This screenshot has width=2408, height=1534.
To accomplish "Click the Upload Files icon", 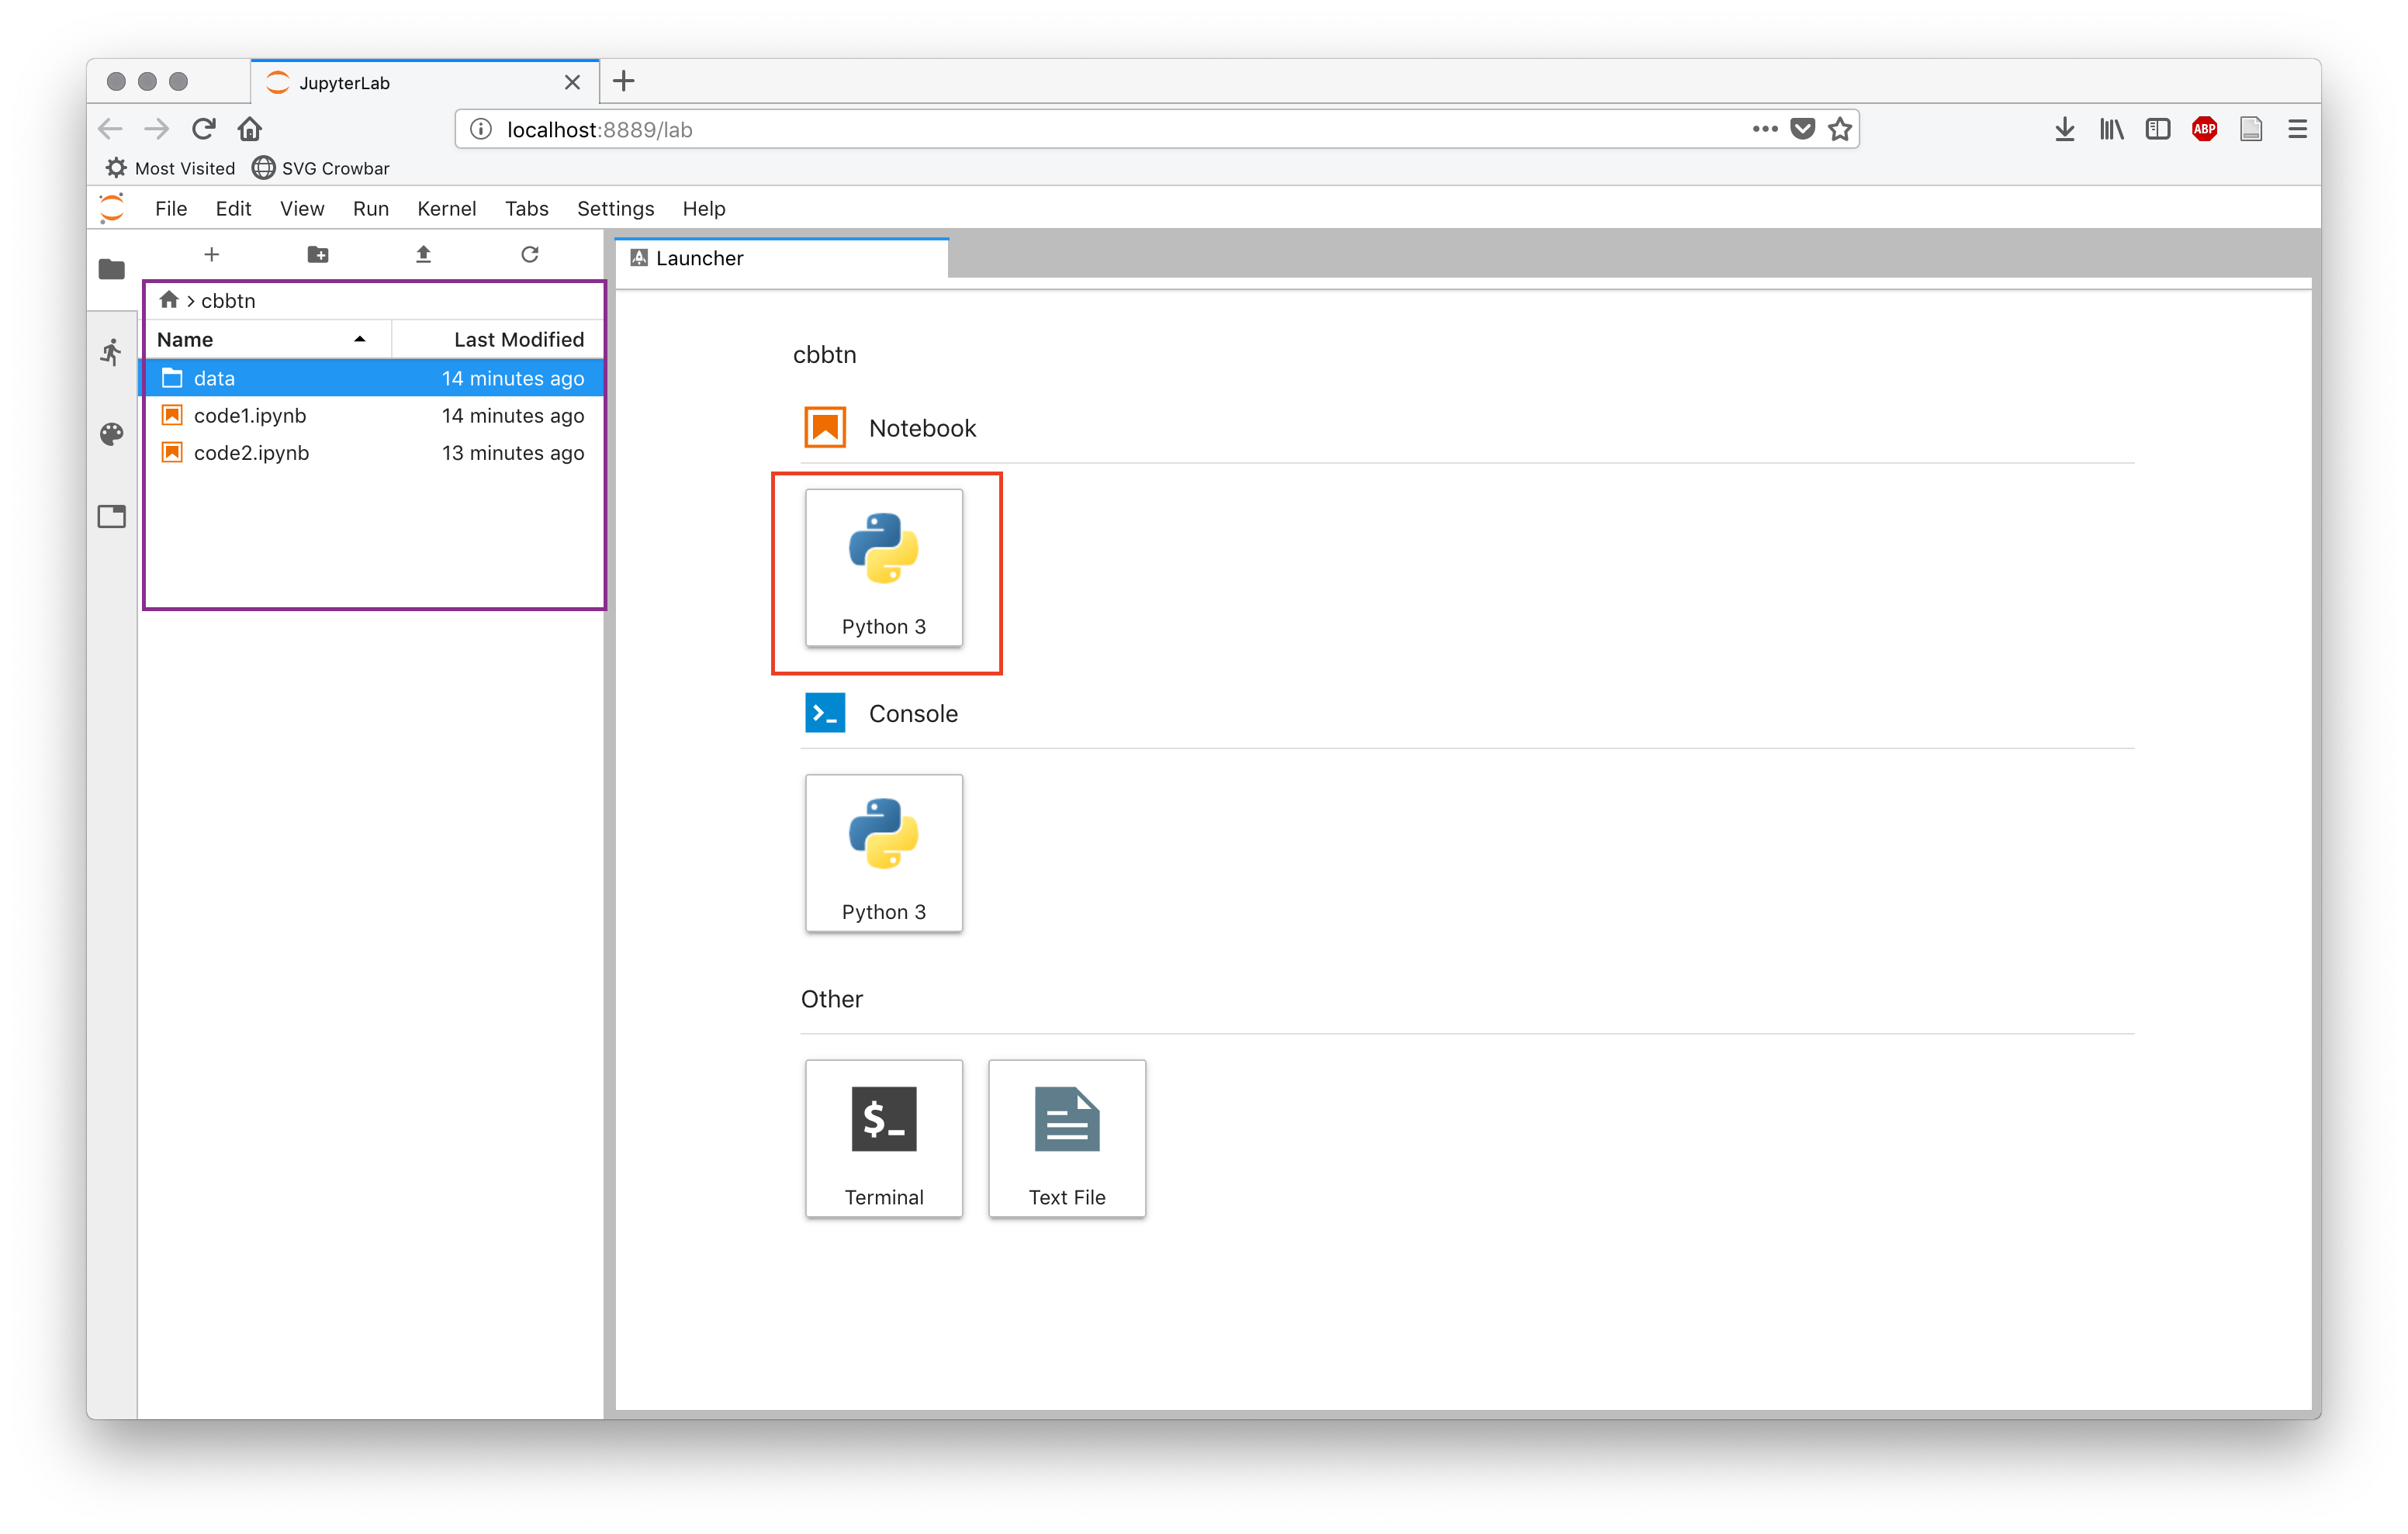I will tap(423, 254).
